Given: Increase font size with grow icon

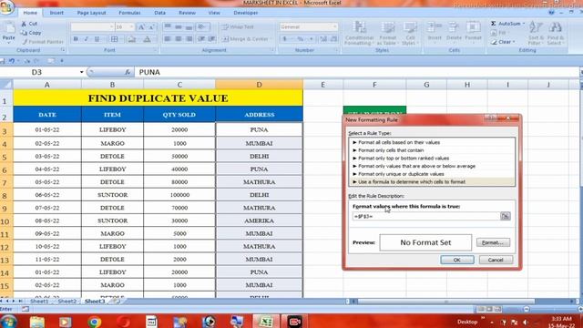Looking at the screenshot, I should pyautogui.click(x=141, y=27).
